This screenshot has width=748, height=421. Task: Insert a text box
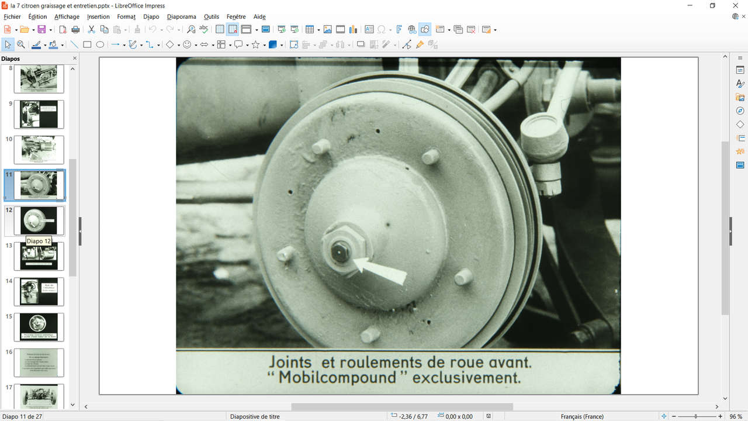[x=369, y=29]
